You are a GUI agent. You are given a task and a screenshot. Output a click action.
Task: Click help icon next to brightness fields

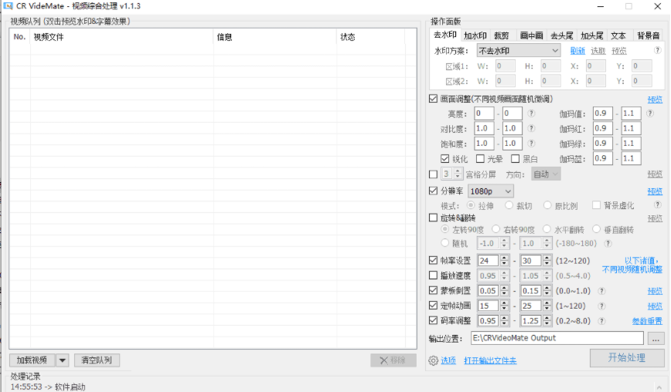coord(531,113)
